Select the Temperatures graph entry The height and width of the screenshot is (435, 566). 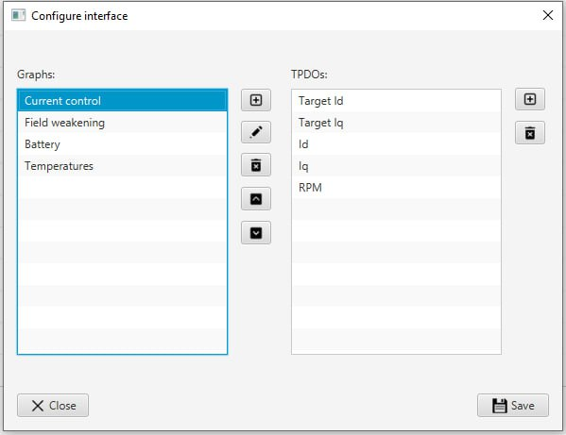pyautogui.click(x=123, y=166)
